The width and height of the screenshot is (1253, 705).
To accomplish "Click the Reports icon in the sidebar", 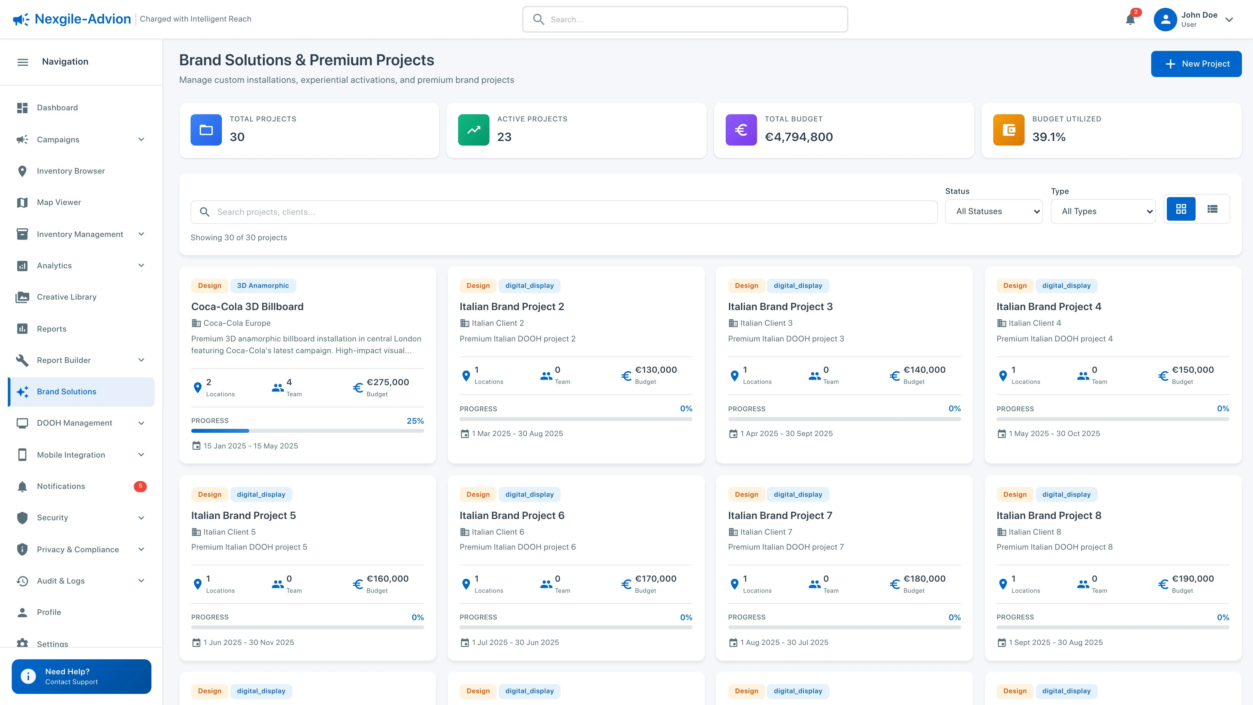I will 23,328.
